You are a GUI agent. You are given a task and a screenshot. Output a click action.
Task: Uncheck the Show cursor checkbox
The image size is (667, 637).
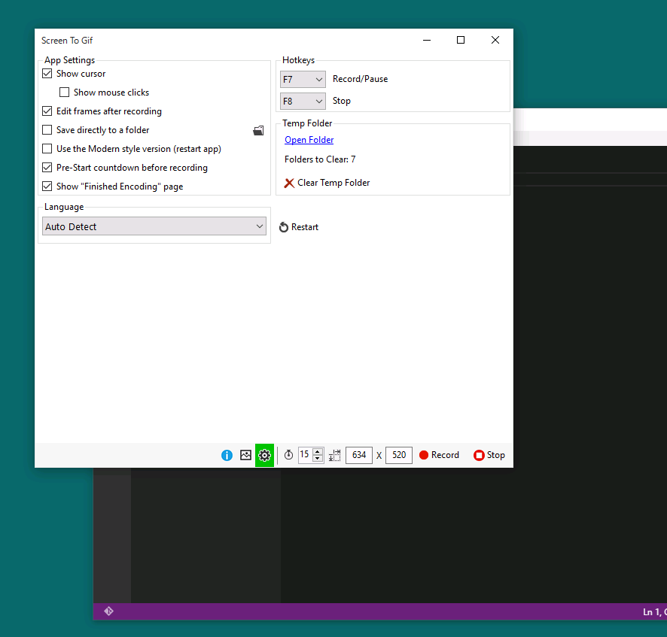point(47,74)
